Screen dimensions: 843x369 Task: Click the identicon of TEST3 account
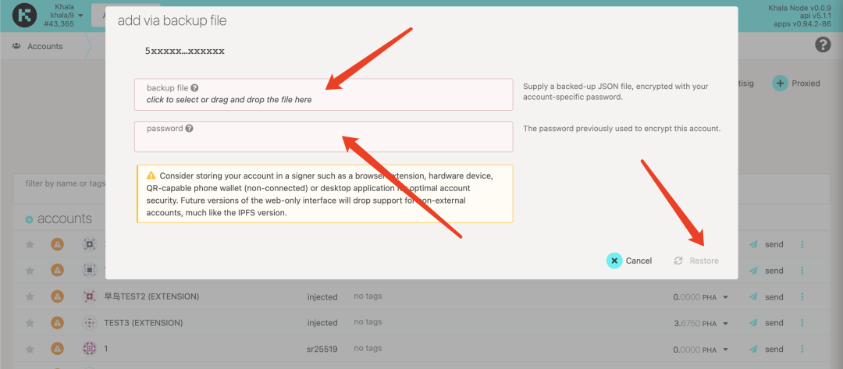click(89, 322)
